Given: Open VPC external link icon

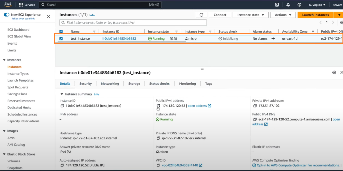Looking at the screenshot, I should point(200,165).
